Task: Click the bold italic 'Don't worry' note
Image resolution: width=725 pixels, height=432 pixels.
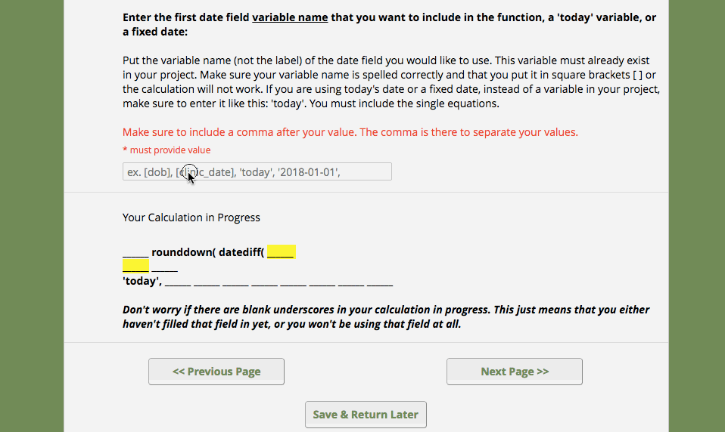Action: (x=386, y=316)
